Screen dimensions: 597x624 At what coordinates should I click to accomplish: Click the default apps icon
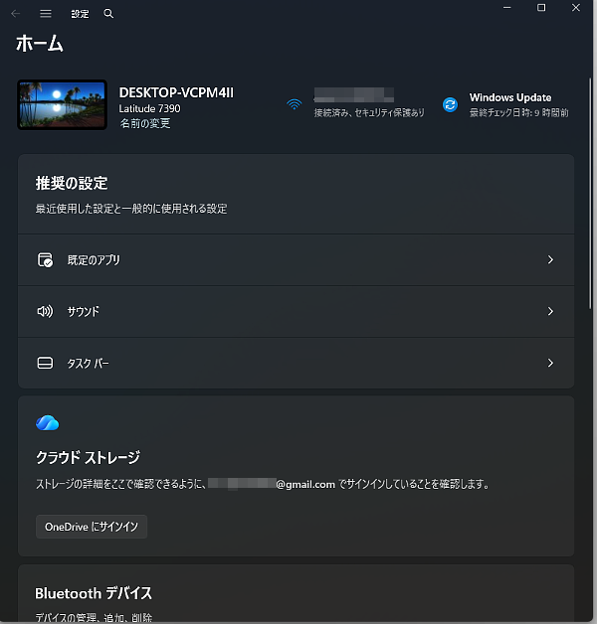45,260
